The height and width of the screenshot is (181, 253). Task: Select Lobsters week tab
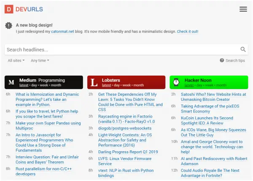pos(126,85)
